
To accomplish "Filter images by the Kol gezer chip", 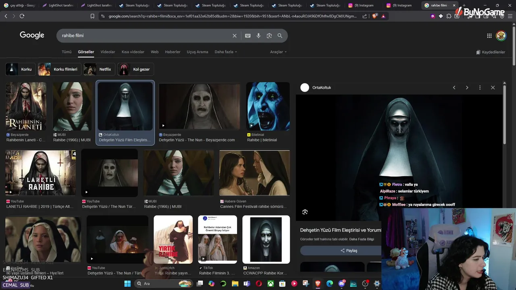I will [135, 69].
